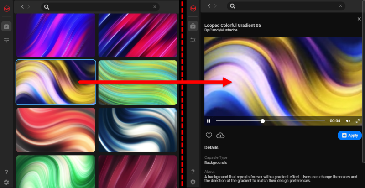Select the purple pink gradient thumbnail
The height and width of the screenshot is (188, 365).
tap(56, 36)
